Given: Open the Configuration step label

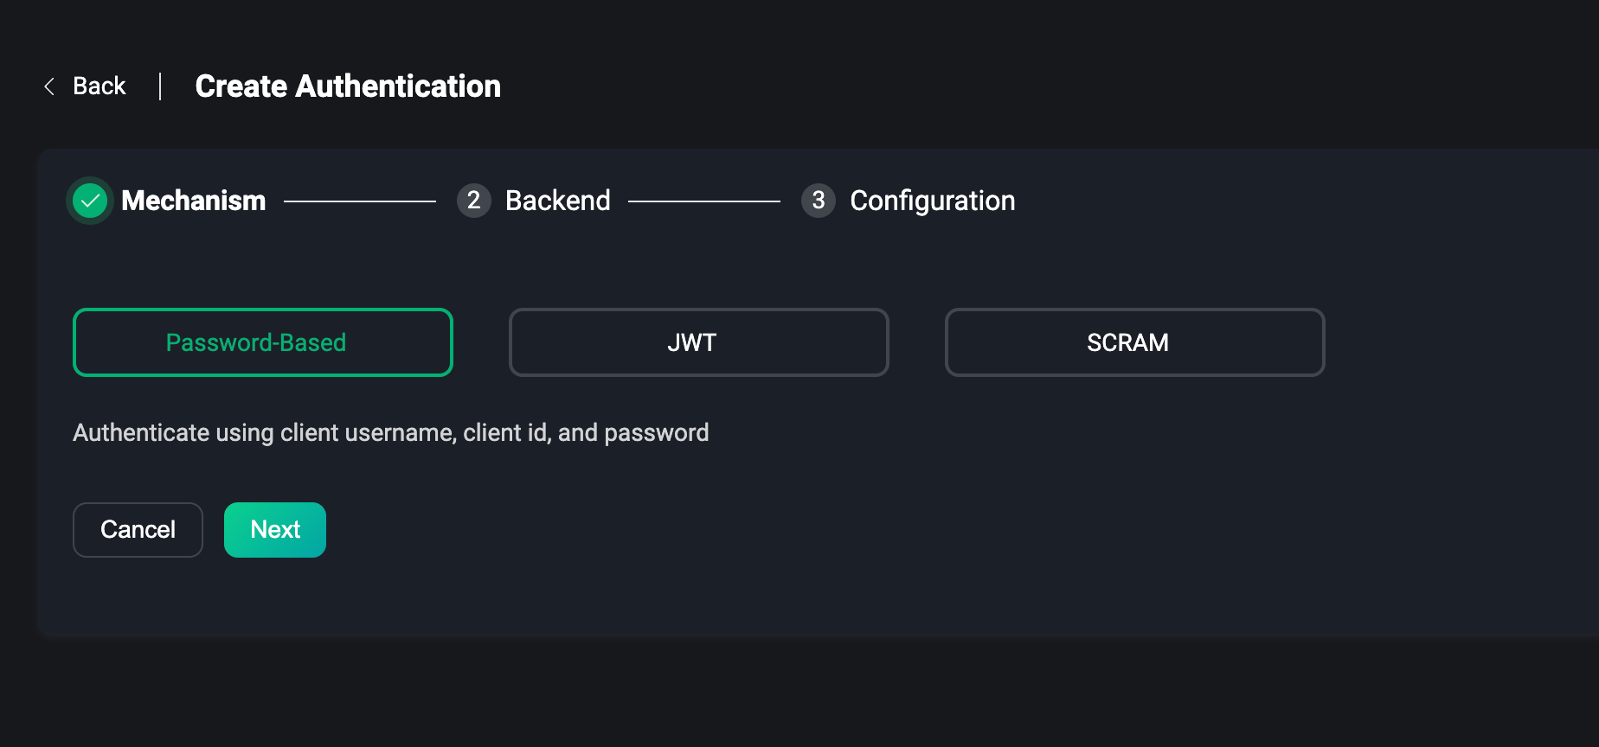Looking at the screenshot, I should (x=932, y=201).
